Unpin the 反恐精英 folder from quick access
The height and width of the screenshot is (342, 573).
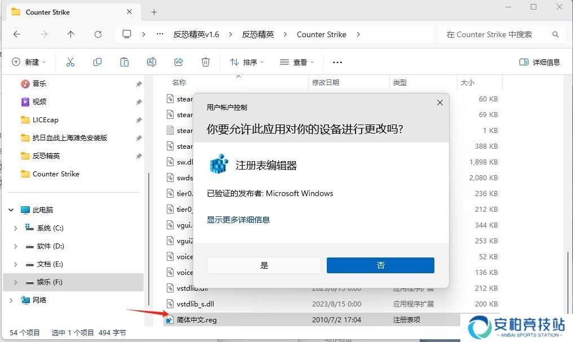(138, 156)
